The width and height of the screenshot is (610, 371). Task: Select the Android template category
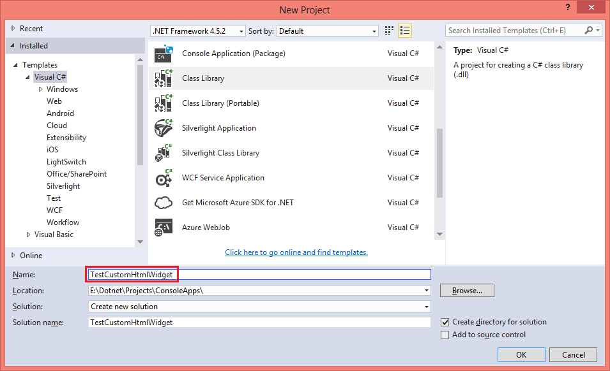click(x=60, y=113)
